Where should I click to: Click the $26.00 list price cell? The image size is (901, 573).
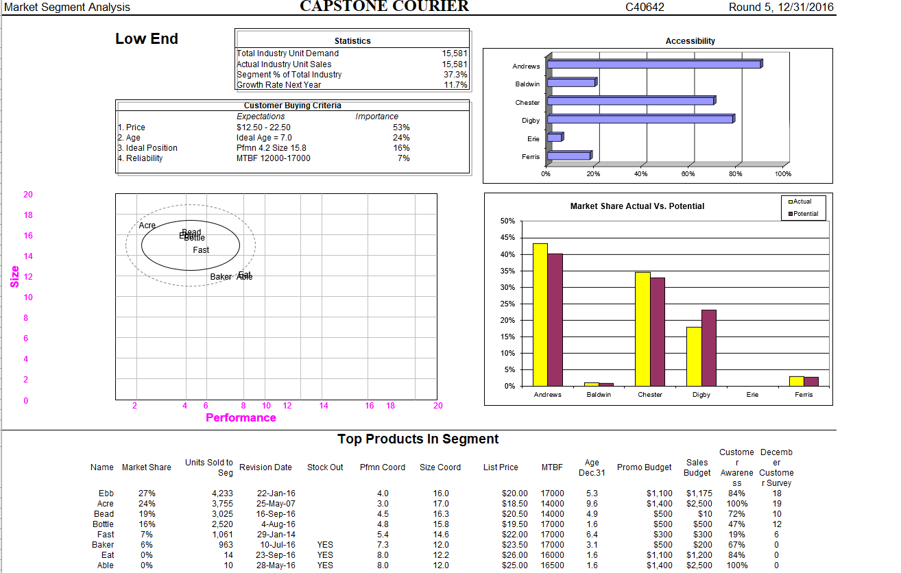pyautogui.click(x=516, y=555)
